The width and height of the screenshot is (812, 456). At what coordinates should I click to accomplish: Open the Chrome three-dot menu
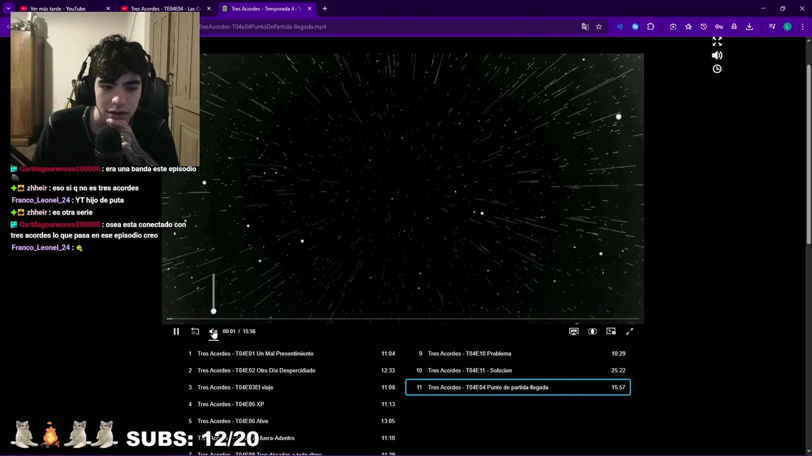(802, 27)
